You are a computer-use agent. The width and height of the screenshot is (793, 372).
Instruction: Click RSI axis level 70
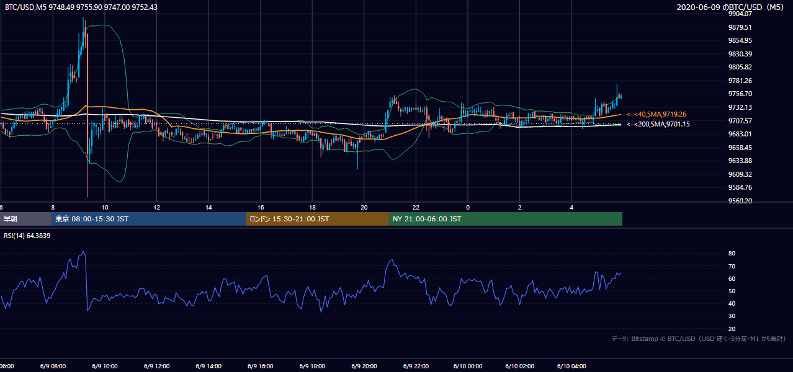pyautogui.click(x=732, y=266)
